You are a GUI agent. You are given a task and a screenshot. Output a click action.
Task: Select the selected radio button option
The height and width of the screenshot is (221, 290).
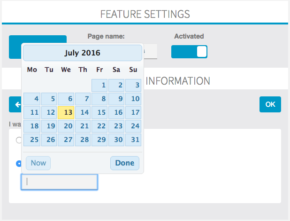coord(19,164)
